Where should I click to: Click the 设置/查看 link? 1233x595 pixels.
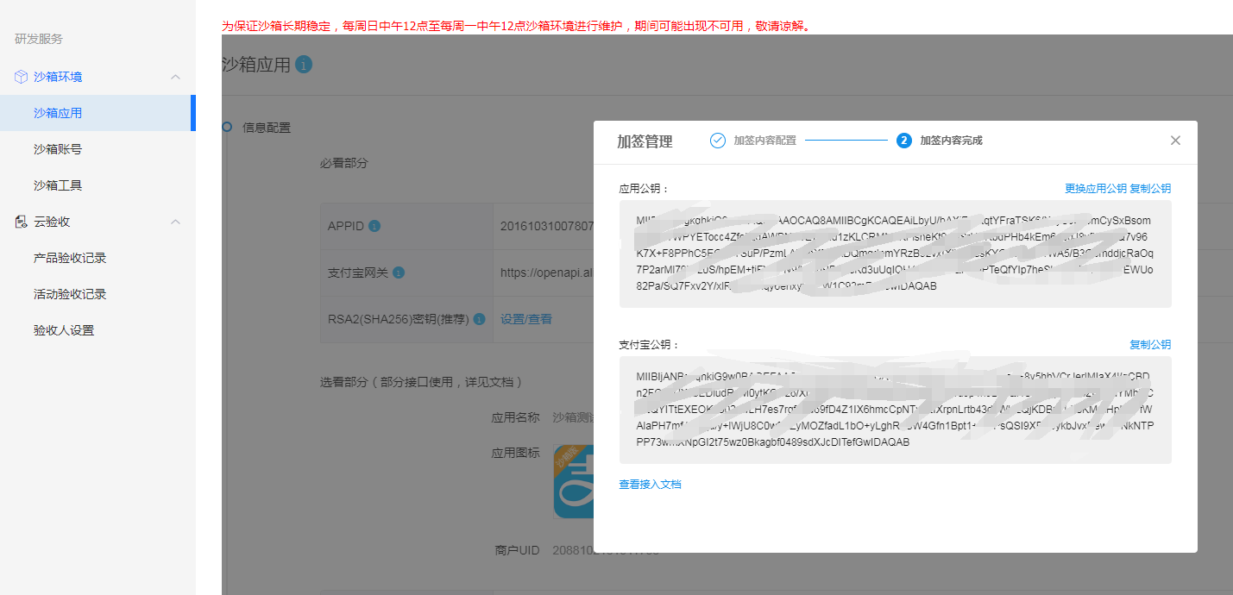(x=526, y=319)
